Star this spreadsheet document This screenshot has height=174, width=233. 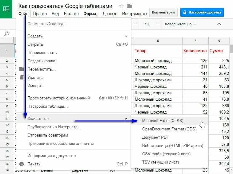coord(121,6)
